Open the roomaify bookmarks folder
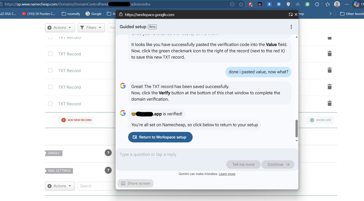Screen dimensions: 364x201 pyautogui.click(x=71, y=14)
